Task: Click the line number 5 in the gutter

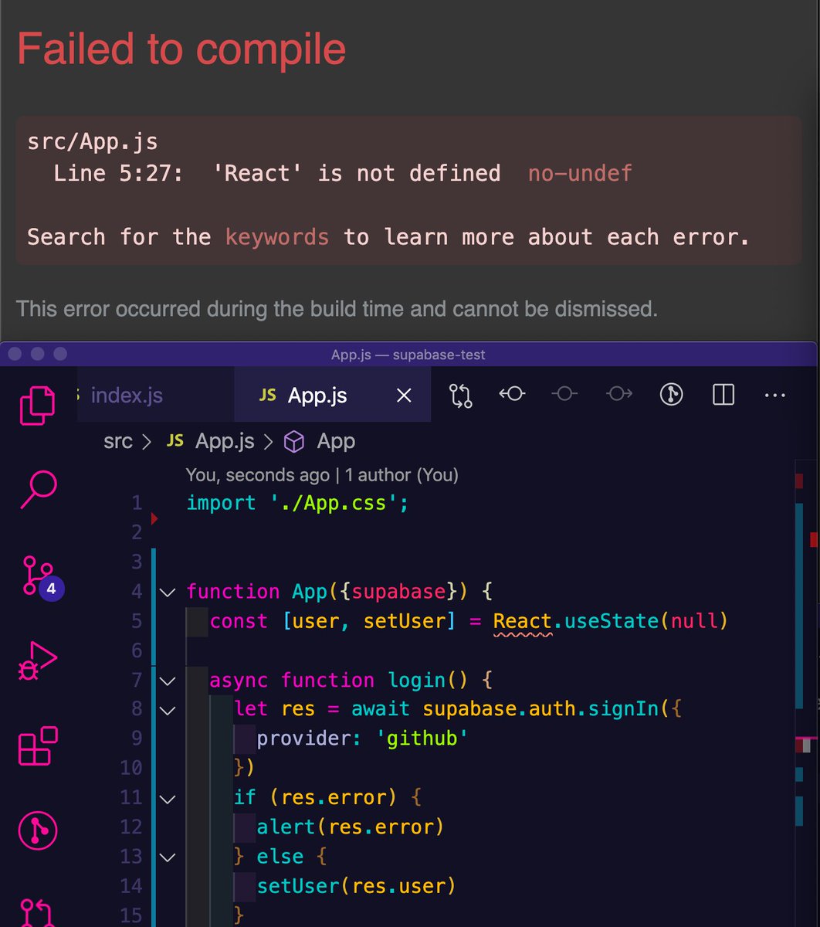Action: (x=137, y=621)
